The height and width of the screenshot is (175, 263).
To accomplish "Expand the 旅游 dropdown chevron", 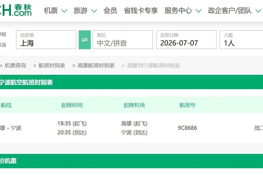I will [94, 11].
